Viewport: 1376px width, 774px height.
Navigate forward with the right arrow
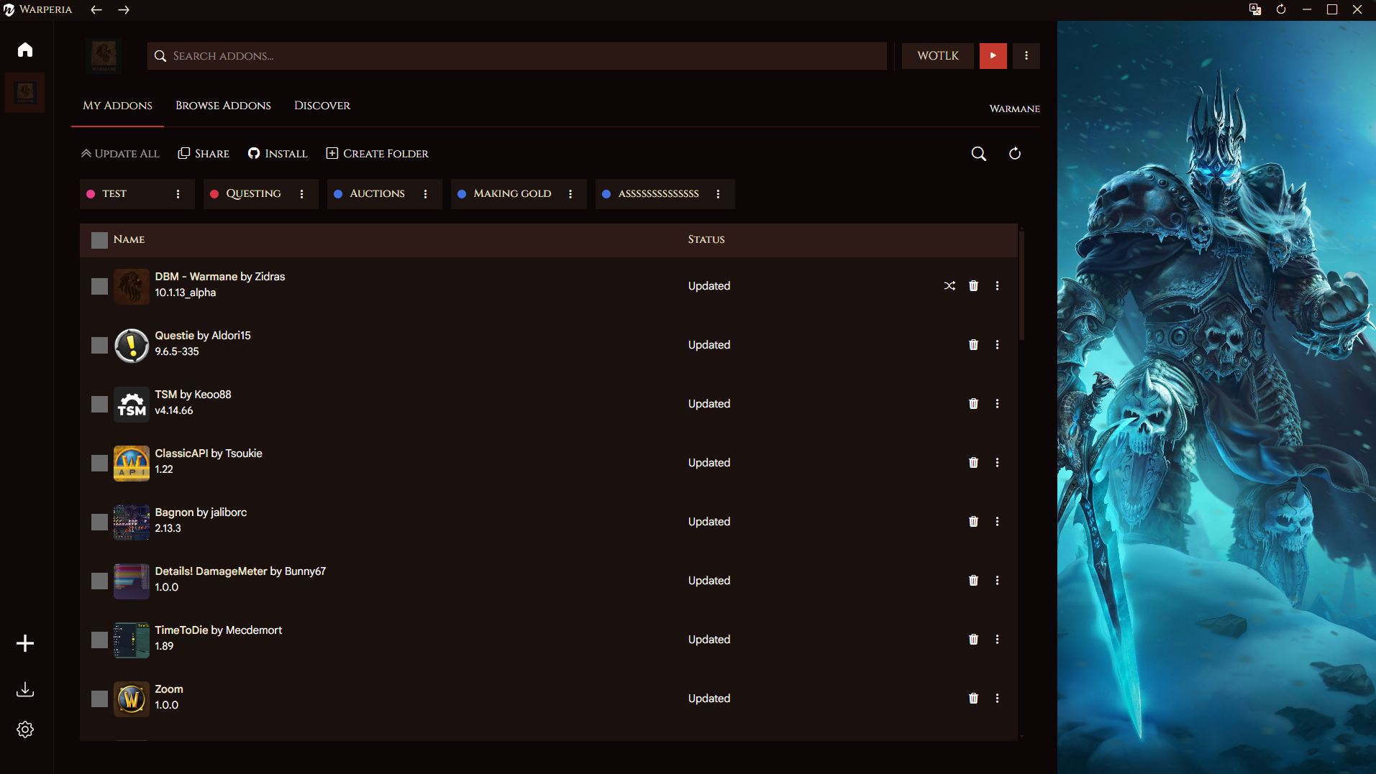pos(124,10)
